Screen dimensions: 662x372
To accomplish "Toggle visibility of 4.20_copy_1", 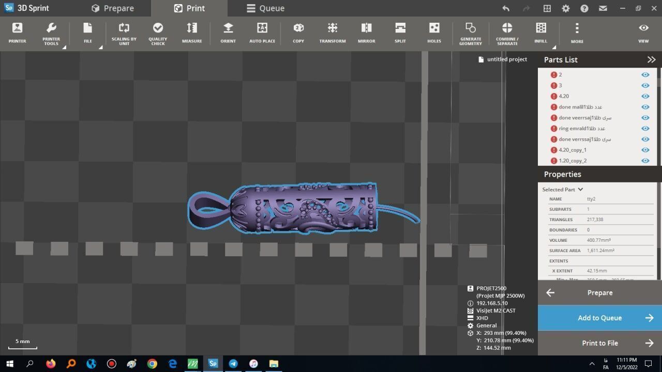I will click(645, 150).
